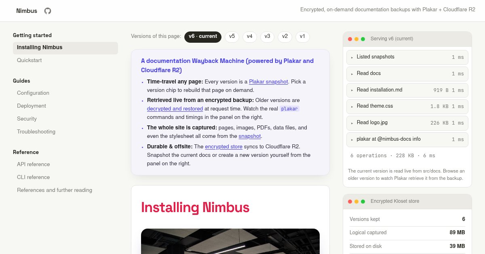Open the GitHub repository icon

point(48,11)
